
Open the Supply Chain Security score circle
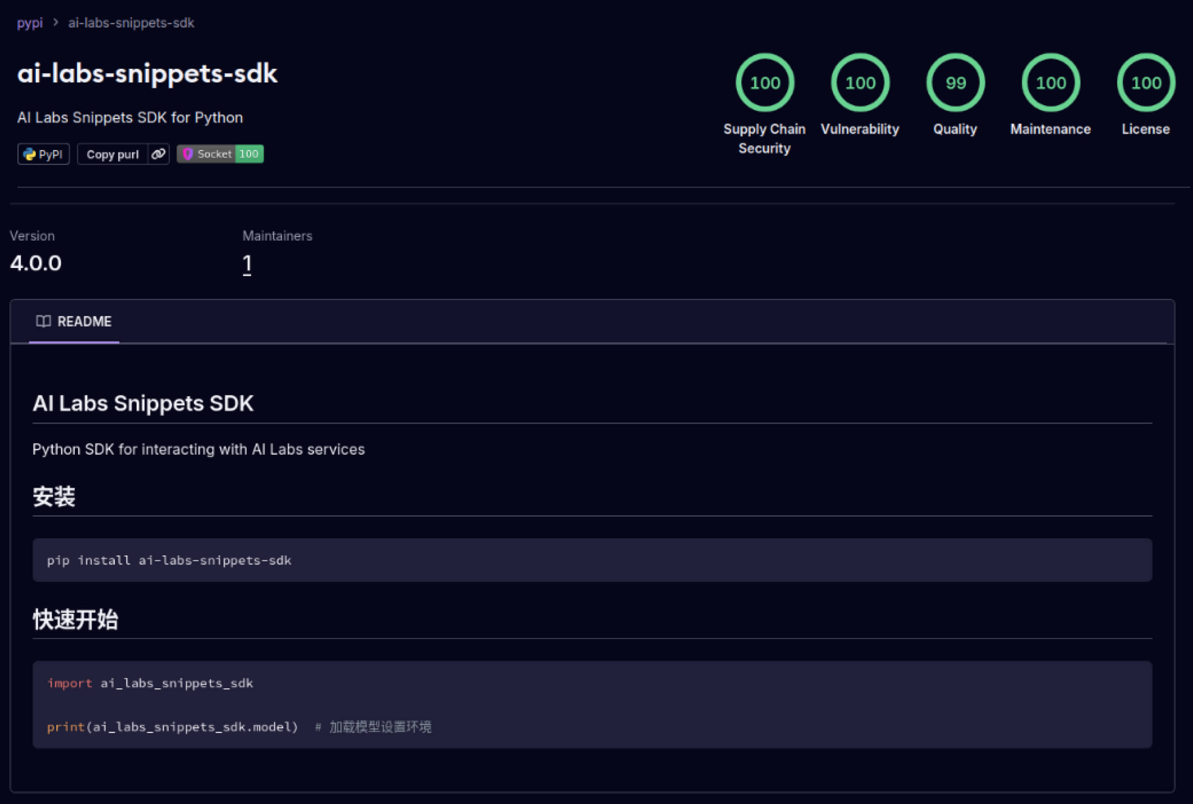[764, 83]
